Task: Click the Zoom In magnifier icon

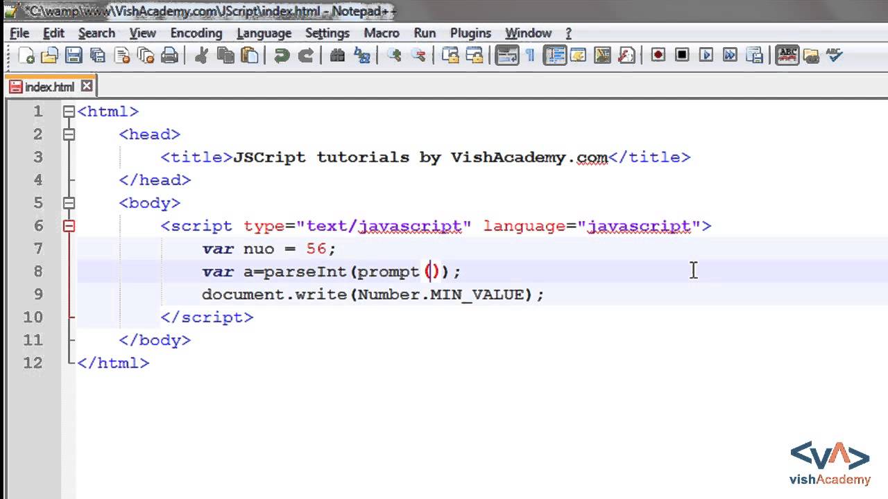Action: (394, 55)
